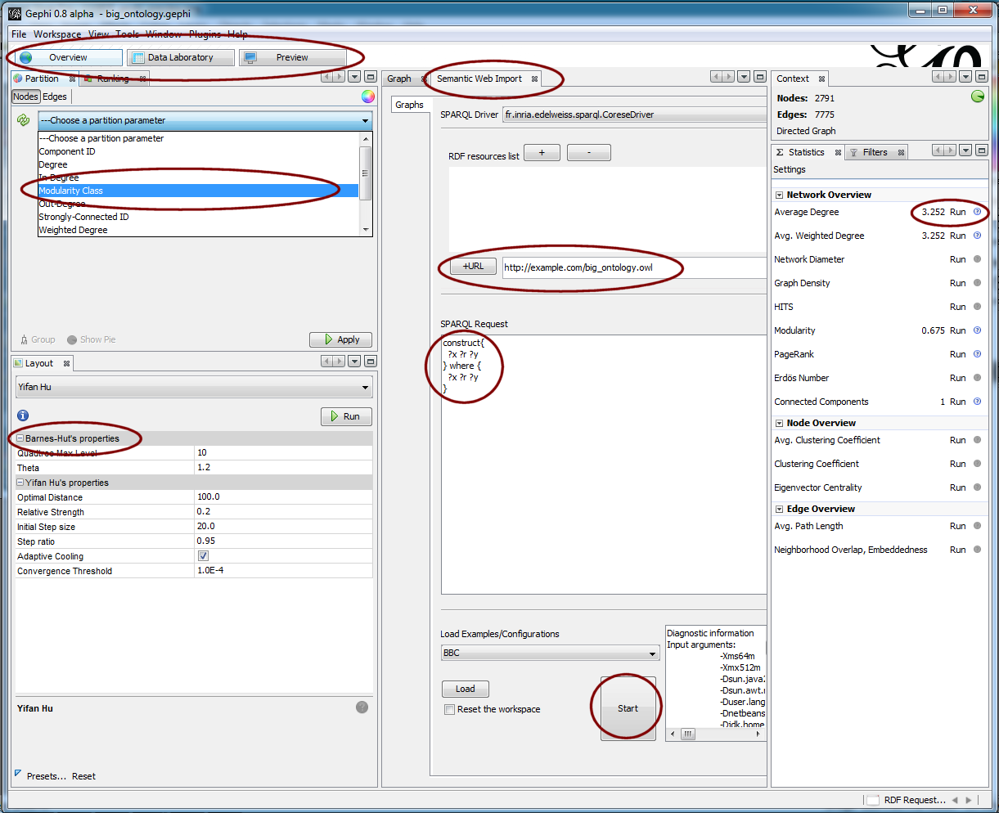Click the green icon in Context panel

point(977,97)
